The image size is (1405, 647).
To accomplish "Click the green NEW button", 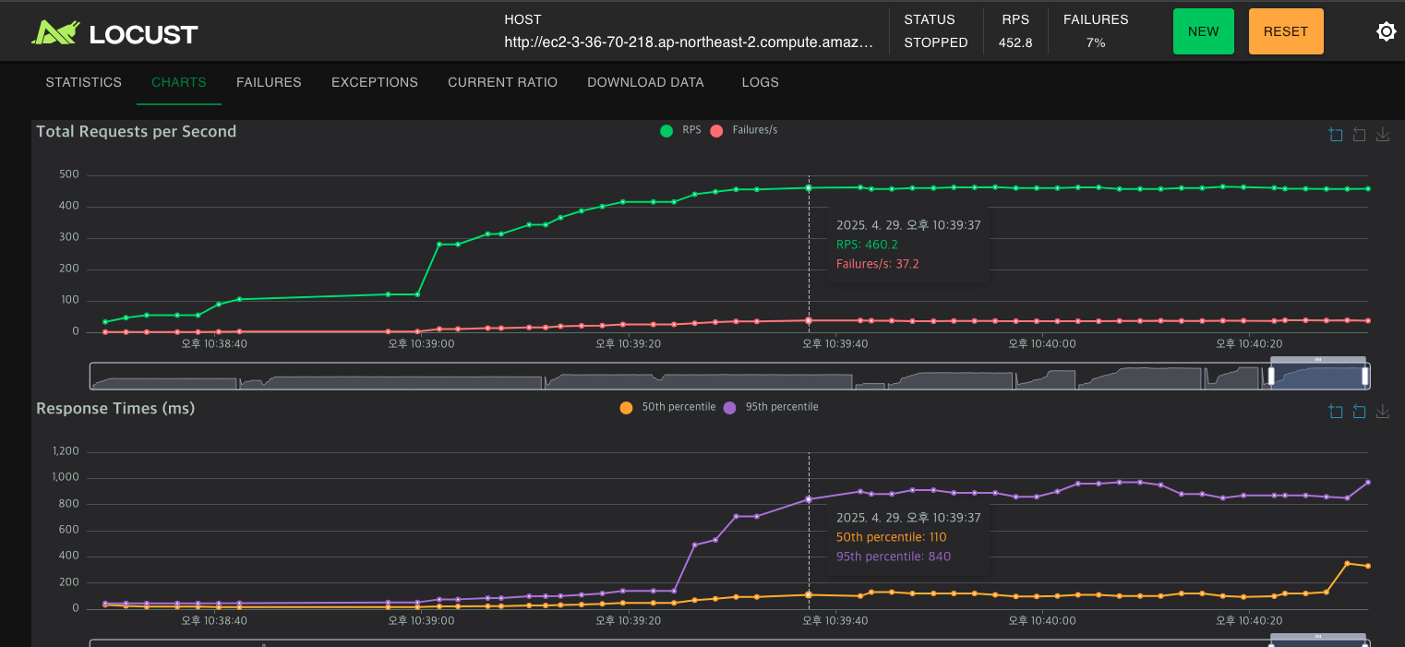I will [x=1203, y=31].
